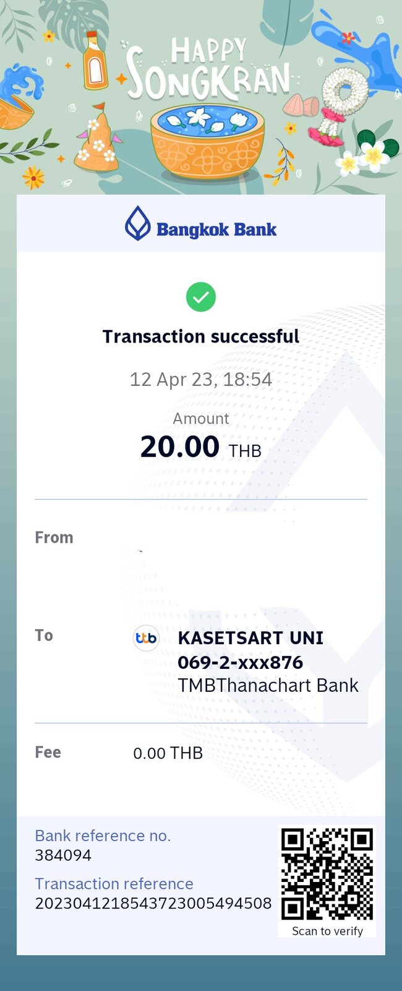Click the 20.00 THB amount
402x991 pixels.
201,447
